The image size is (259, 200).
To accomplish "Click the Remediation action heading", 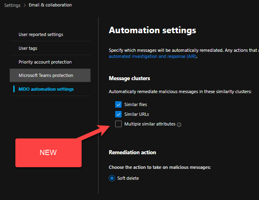I will coord(132,152).
